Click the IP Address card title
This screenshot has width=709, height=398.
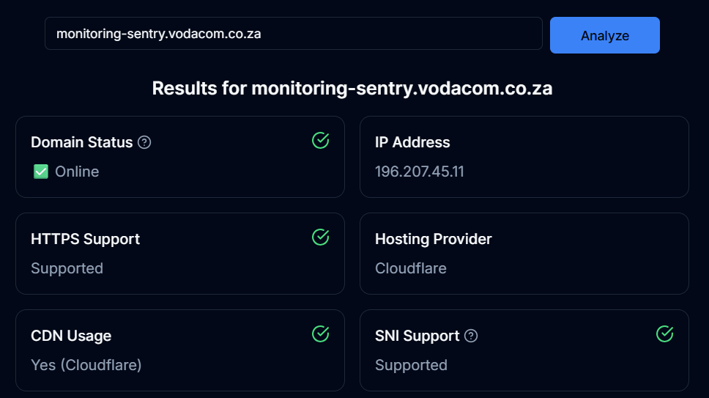412,142
